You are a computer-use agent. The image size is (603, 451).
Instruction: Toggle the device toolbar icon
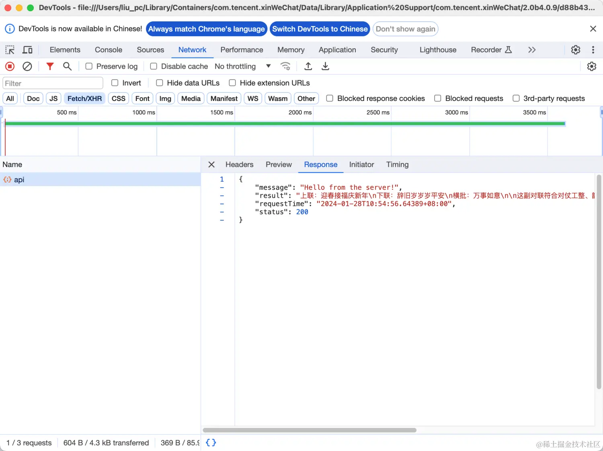[x=27, y=50]
